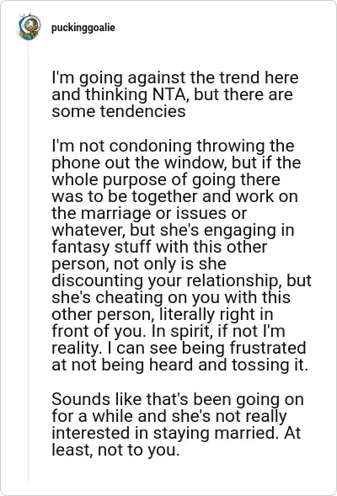This screenshot has width=337, height=496.
Task: Visit the puckinggoalie username profile
Action: 83,28
